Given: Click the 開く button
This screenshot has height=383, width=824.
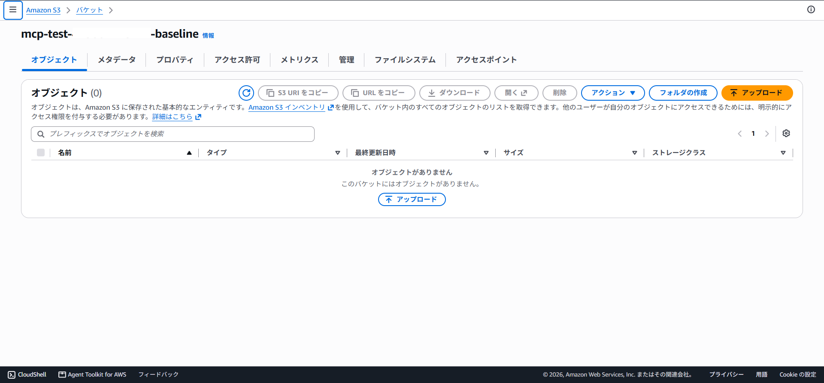Looking at the screenshot, I should click(x=516, y=93).
